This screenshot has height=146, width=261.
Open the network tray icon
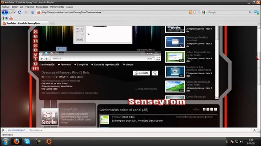click(x=237, y=142)
